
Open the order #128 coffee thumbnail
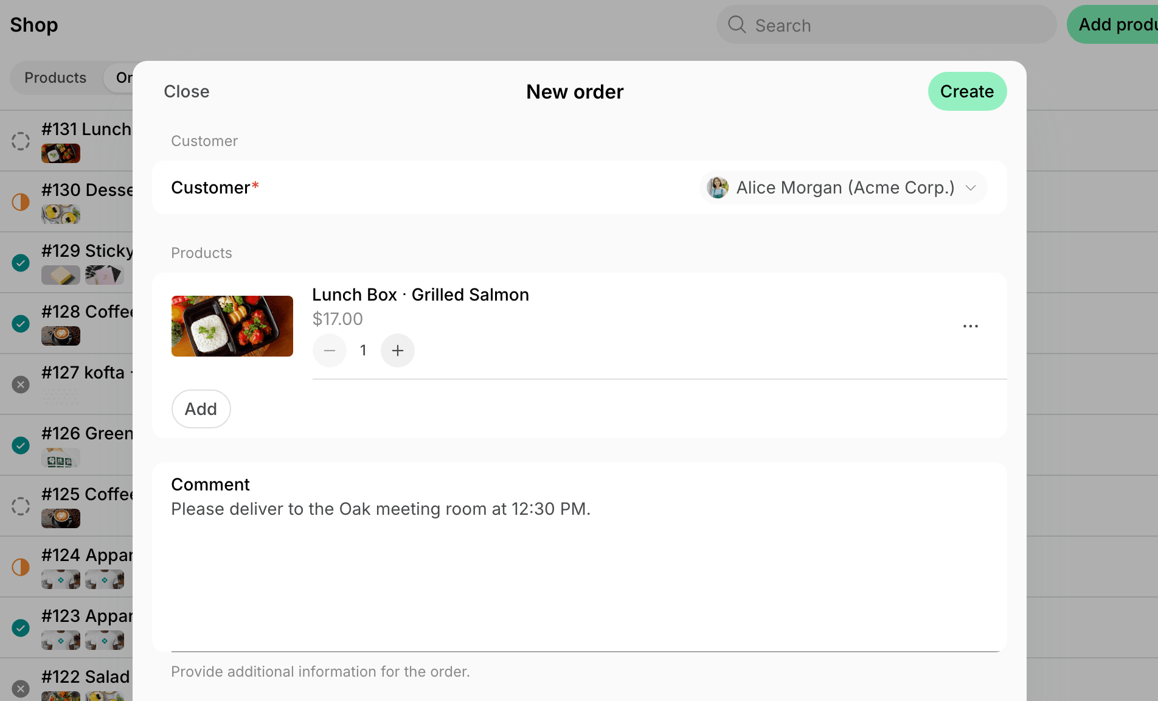(x=61, y=336)
